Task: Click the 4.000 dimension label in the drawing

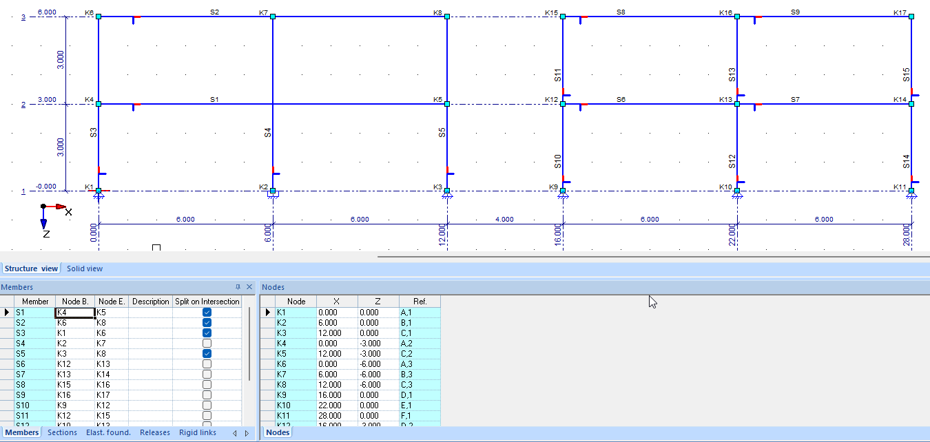Action: (504, 220)
